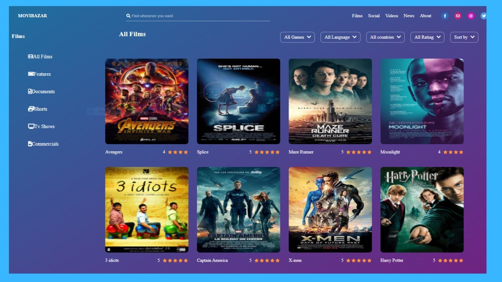The image size is (502, 282).
Task: Open the About menu item
Action: coord(426,16)
